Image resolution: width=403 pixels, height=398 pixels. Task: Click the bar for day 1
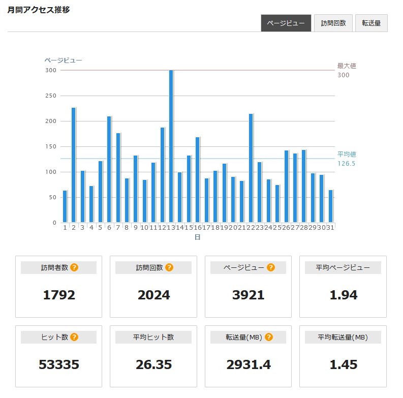[x=65, y=206]
